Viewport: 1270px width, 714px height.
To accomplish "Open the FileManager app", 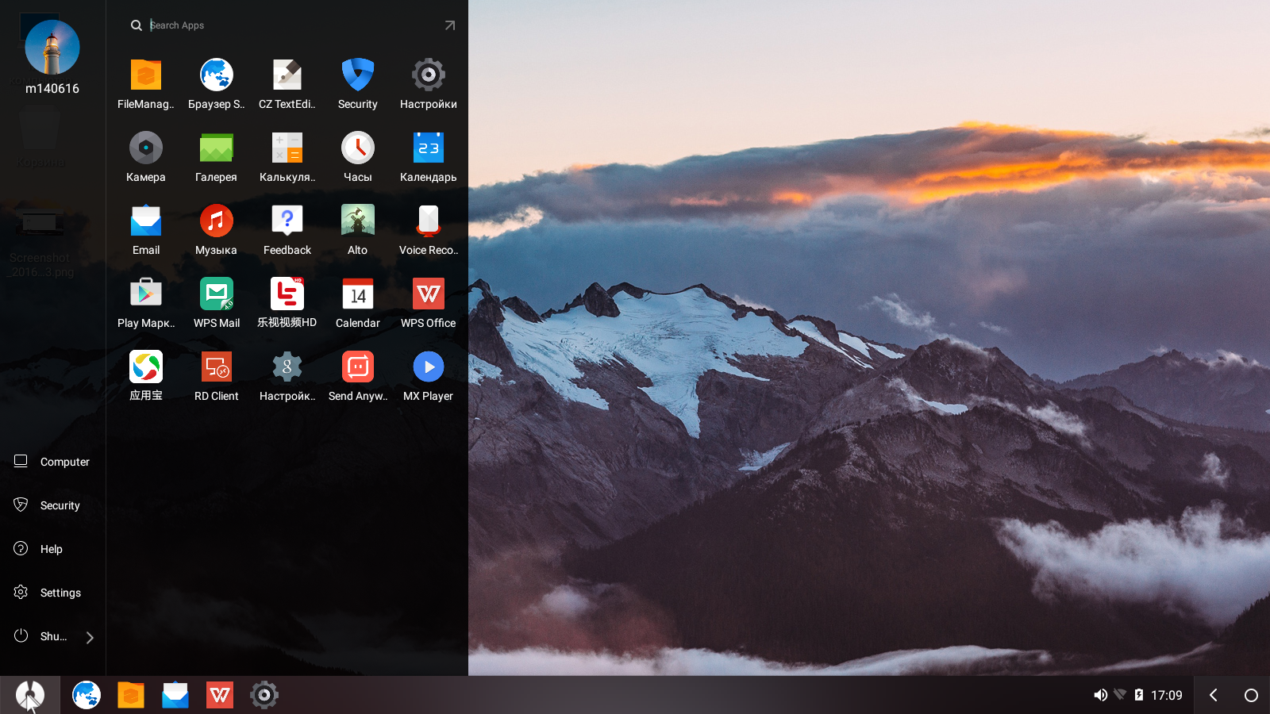I will coord(146,75).
